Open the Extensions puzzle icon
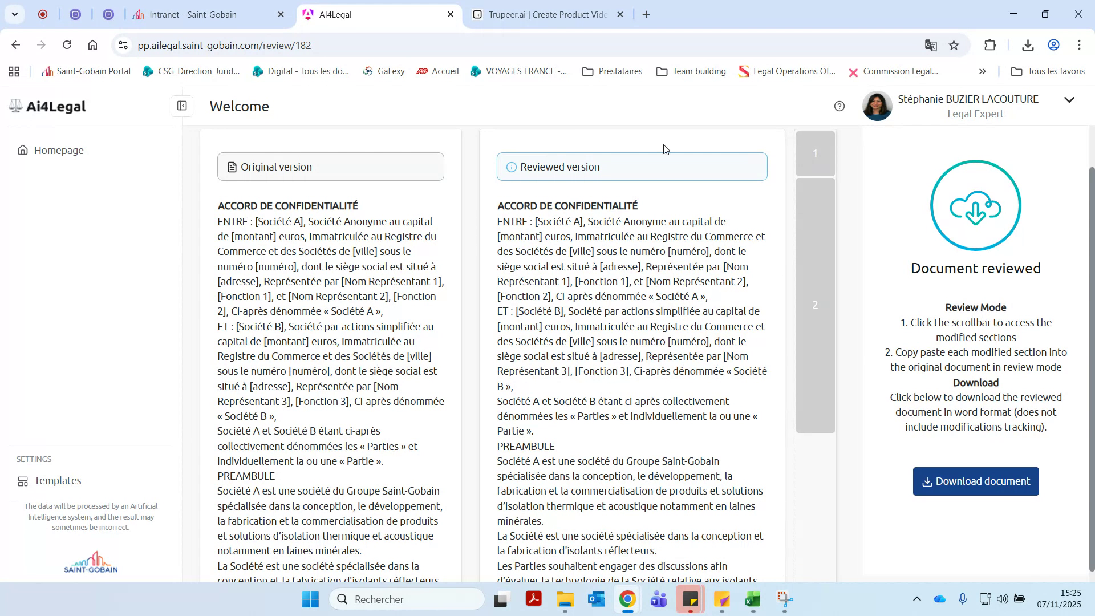The image size is (1095, 616). tap(991, 45)
